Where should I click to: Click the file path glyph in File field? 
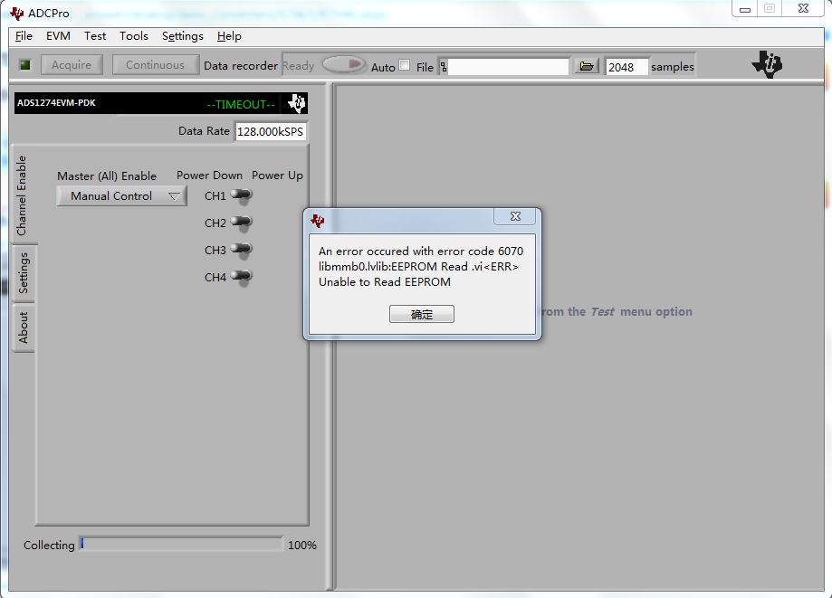[444, 67]
